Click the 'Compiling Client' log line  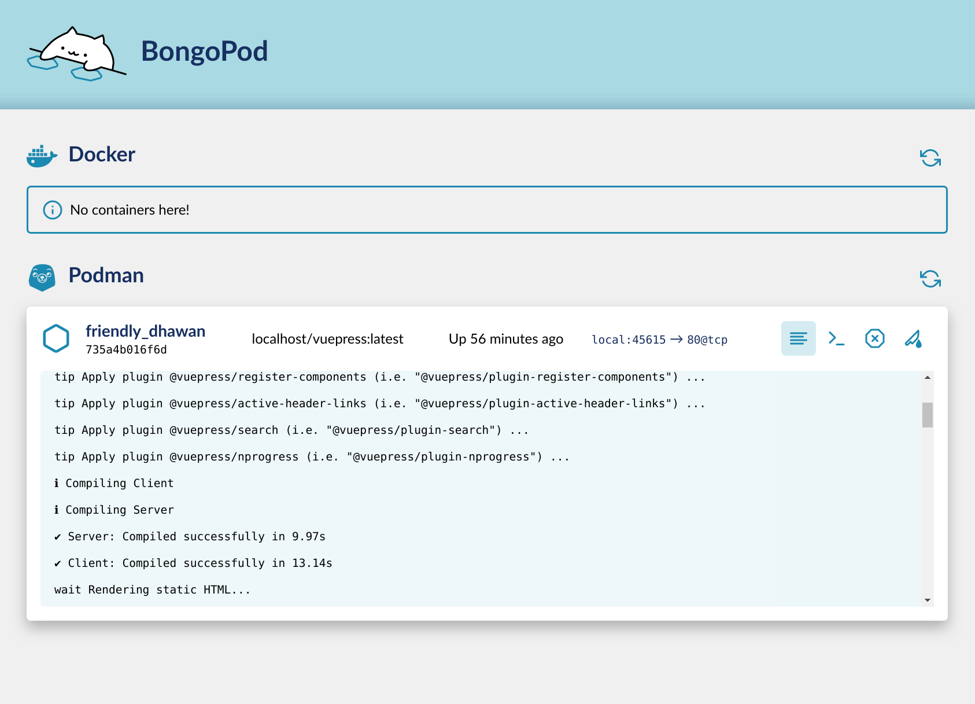coord(114,483)
